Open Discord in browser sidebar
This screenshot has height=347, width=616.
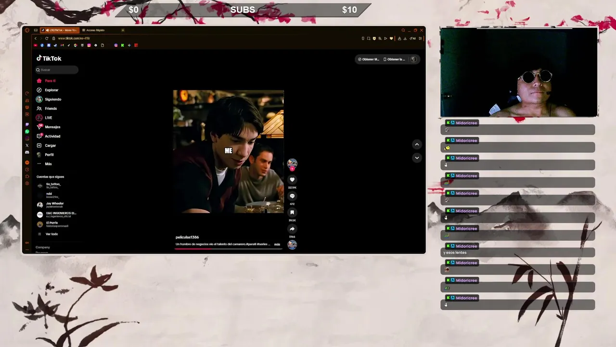27,152
